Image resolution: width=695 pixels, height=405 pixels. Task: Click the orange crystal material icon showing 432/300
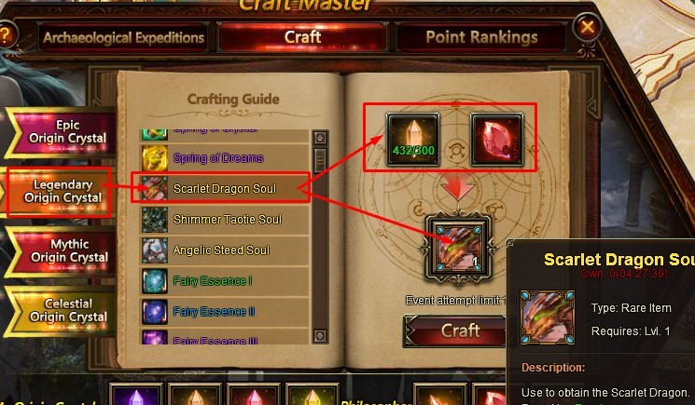click(413, 140)
